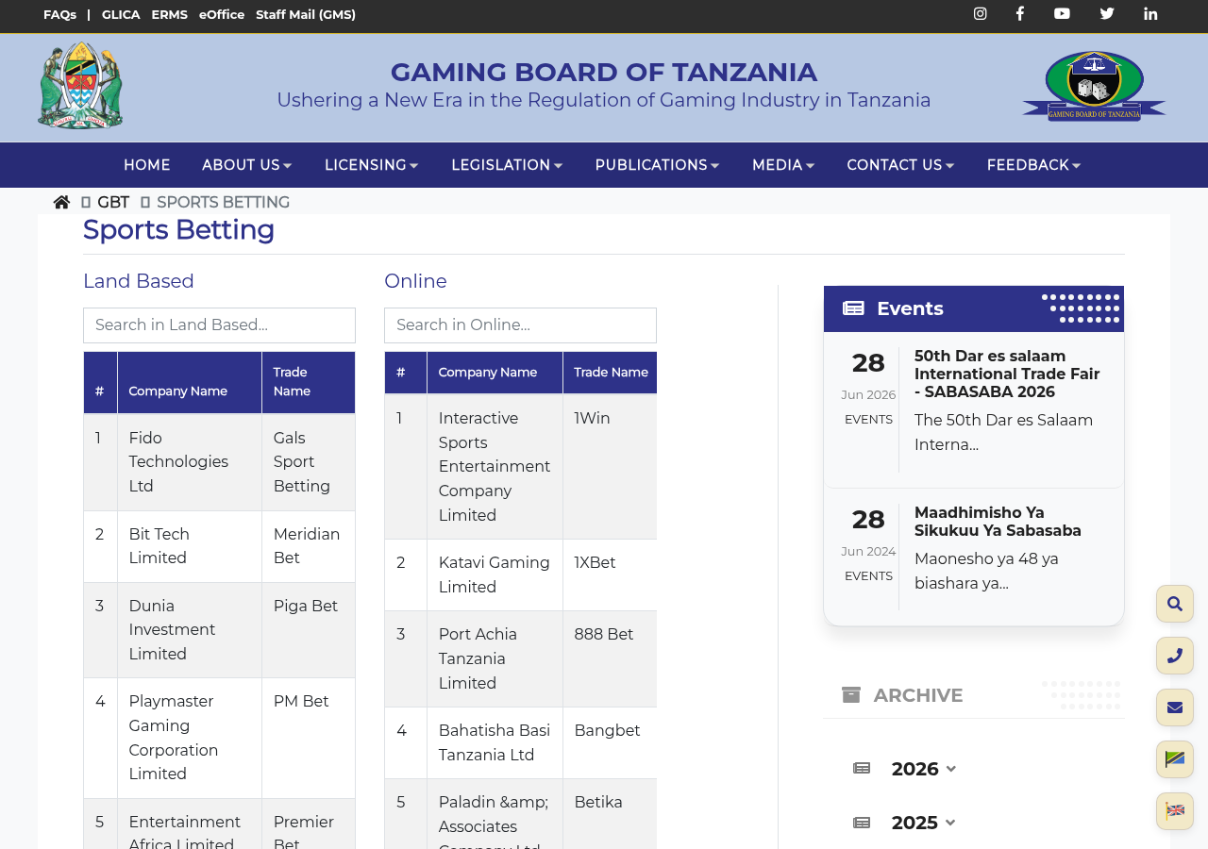Select PM Bet cell

tap(309, 738)
